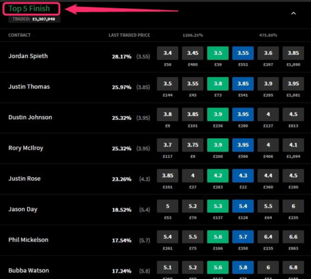
Task: Click Dustin Johnson 4 price box
Action: point(268,115)
